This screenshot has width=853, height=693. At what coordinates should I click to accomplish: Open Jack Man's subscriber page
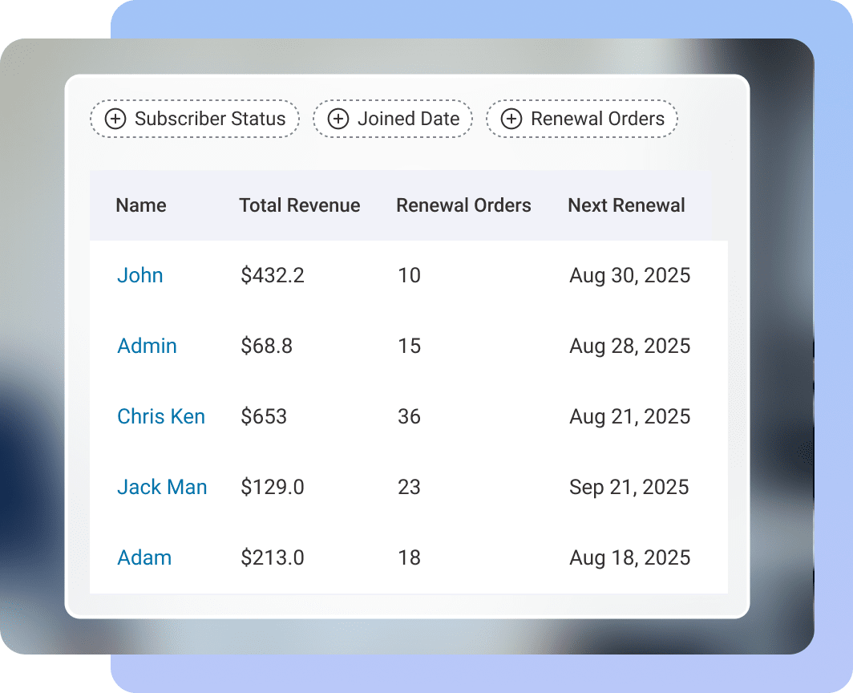[162, 487]
